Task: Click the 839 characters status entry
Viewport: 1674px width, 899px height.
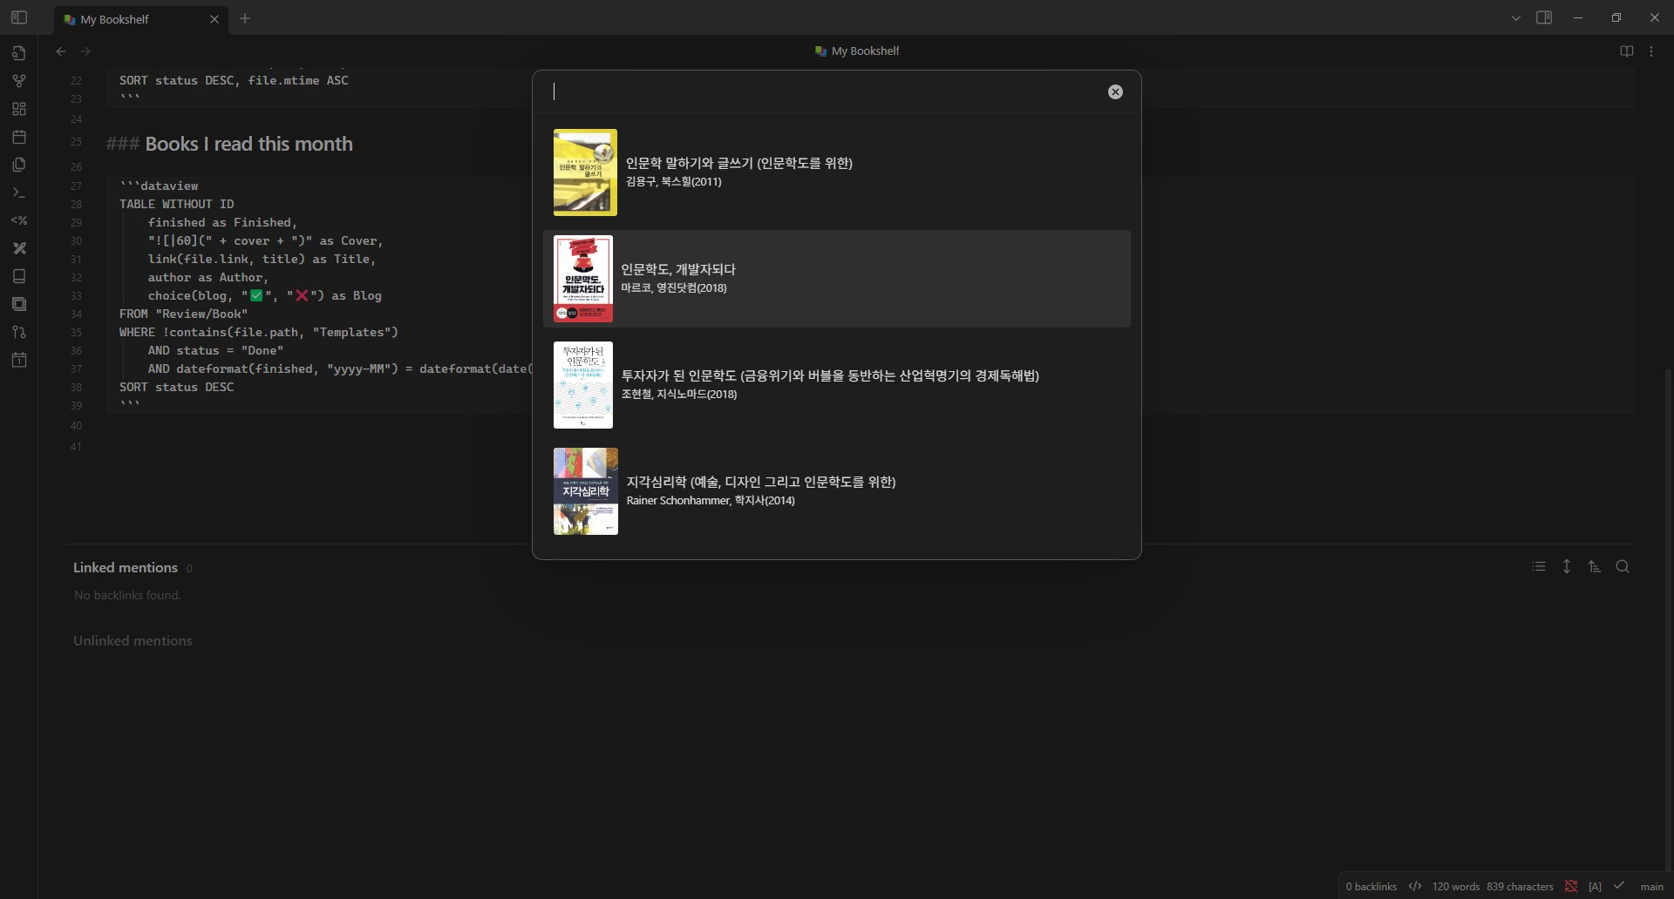Action: pyautogui.click(x=1520, y=887)
